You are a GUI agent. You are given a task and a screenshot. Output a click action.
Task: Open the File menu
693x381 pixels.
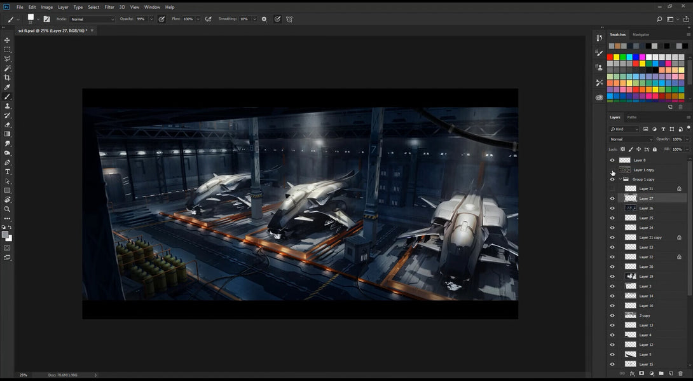(x=20, y=7)
